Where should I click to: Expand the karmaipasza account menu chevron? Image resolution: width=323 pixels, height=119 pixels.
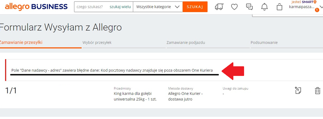coord(321,7)
